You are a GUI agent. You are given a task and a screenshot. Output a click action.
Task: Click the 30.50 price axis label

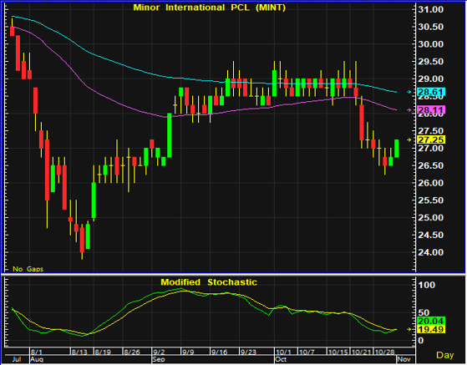pos(431,27)
